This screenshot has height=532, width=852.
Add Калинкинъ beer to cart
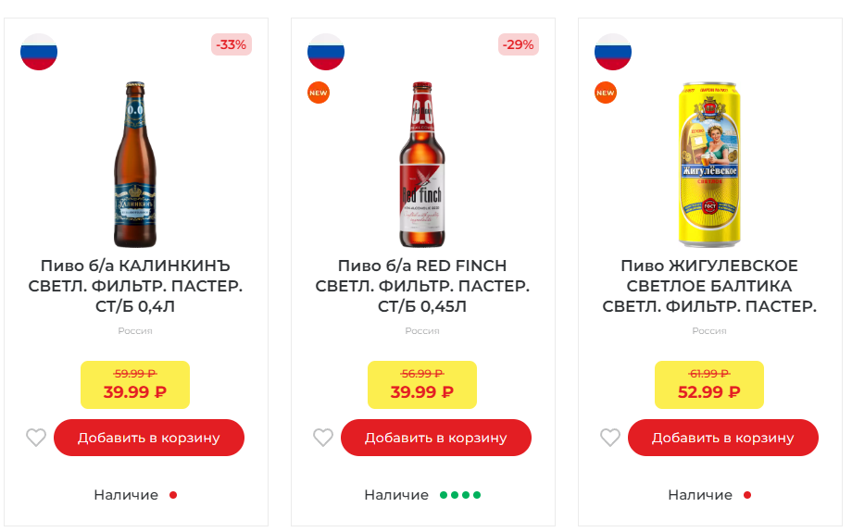click(x=149, y=438)
